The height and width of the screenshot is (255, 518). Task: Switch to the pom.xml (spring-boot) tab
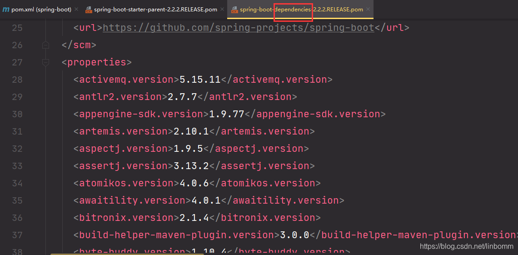[x=41, y=10]
